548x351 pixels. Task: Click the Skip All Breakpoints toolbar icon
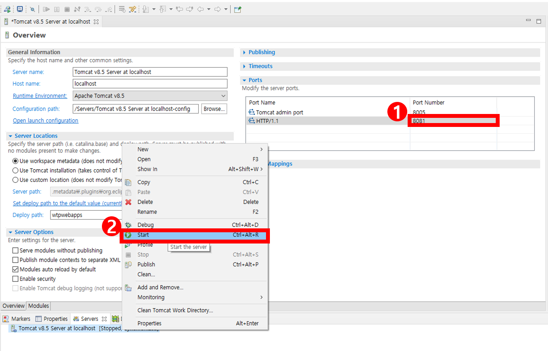point(32,9)
